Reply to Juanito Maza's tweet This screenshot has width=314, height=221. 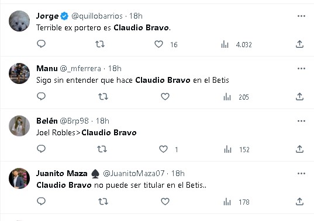[42, 201]
